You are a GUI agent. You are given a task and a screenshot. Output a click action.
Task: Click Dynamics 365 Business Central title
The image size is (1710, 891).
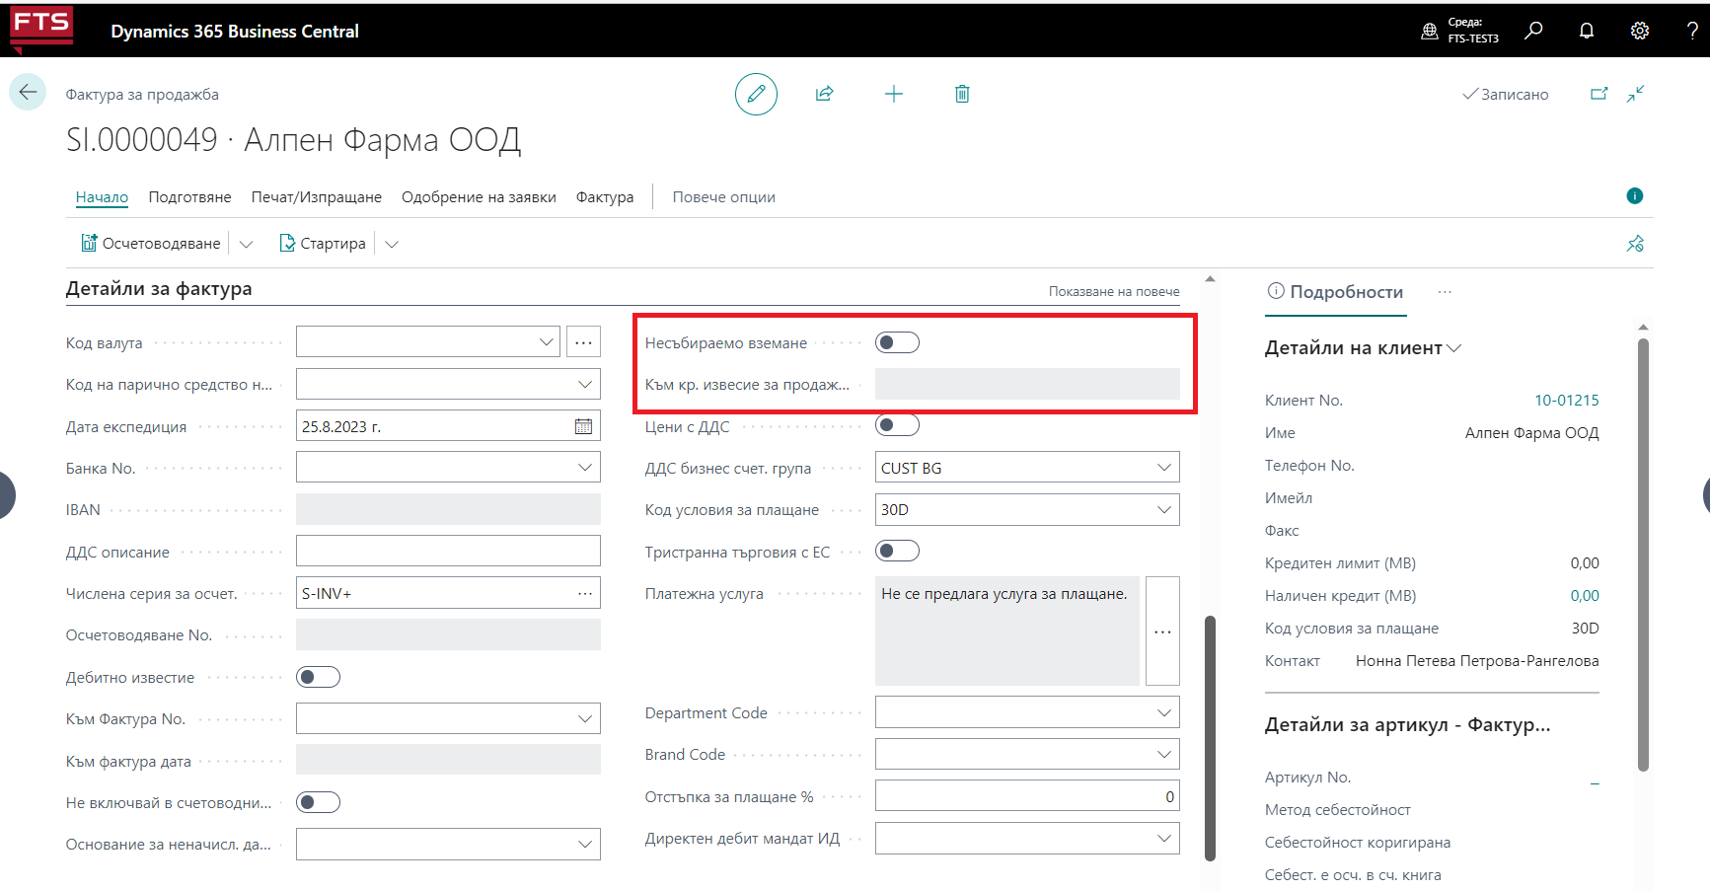(235, 31)
